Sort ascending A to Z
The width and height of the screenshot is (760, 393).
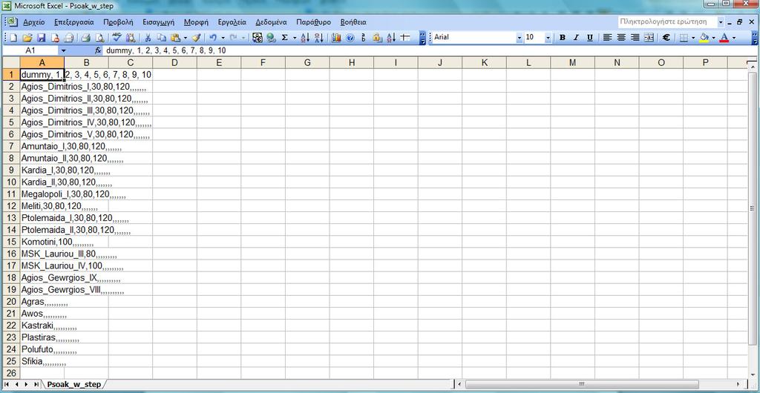[305, 38]
